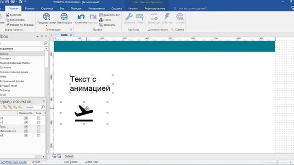Enable lock (Блок) for row er3

[x=39, y=122]
